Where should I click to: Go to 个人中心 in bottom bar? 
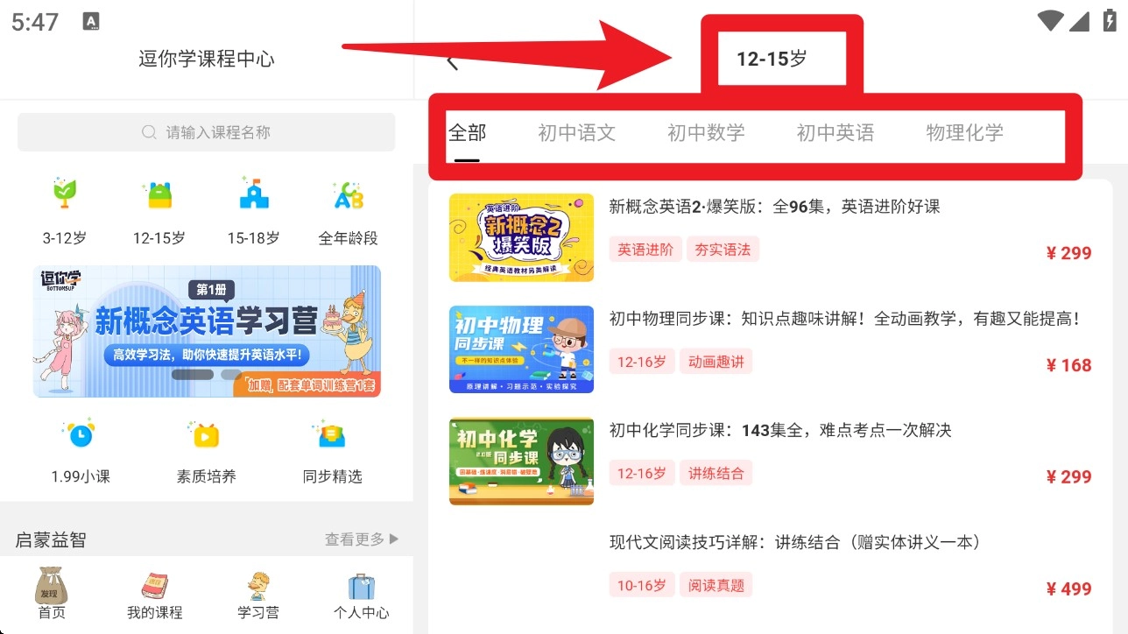tap(362, 594)
